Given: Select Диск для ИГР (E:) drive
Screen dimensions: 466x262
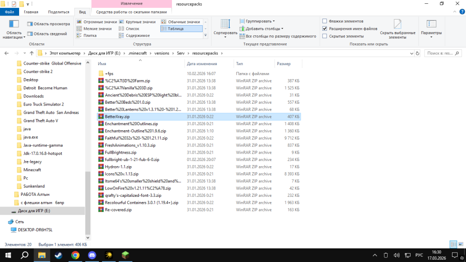Looking at the screenshot, I should pos(34,211).
